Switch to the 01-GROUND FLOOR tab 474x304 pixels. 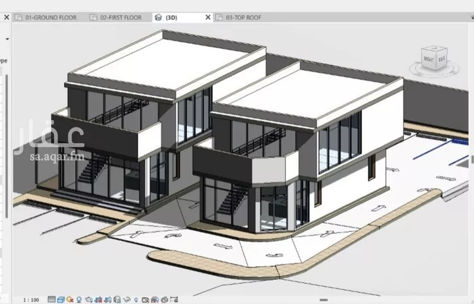49,18
